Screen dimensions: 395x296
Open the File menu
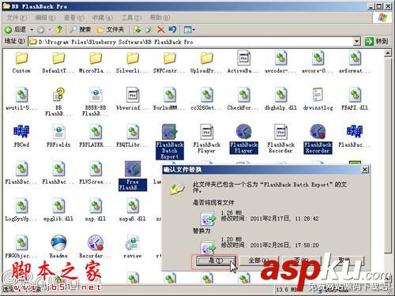click(x=17, y=17)
